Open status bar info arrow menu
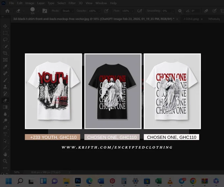The height and width of the screenshot is (187, 224). tap(69, 172)
